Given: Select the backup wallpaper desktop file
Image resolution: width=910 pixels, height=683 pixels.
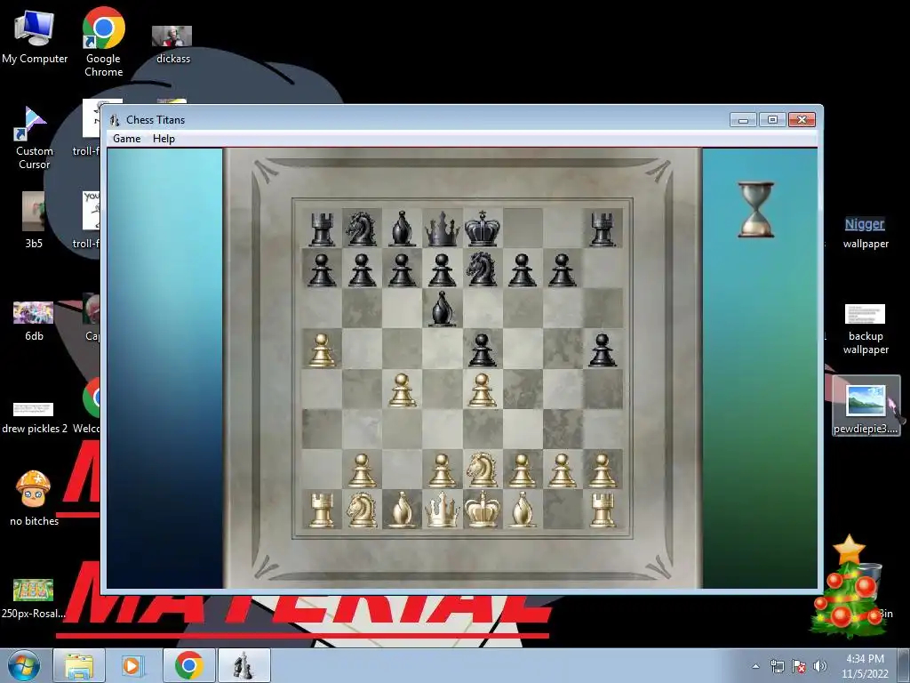Looking at the screenshot, I should coord(866,329).
